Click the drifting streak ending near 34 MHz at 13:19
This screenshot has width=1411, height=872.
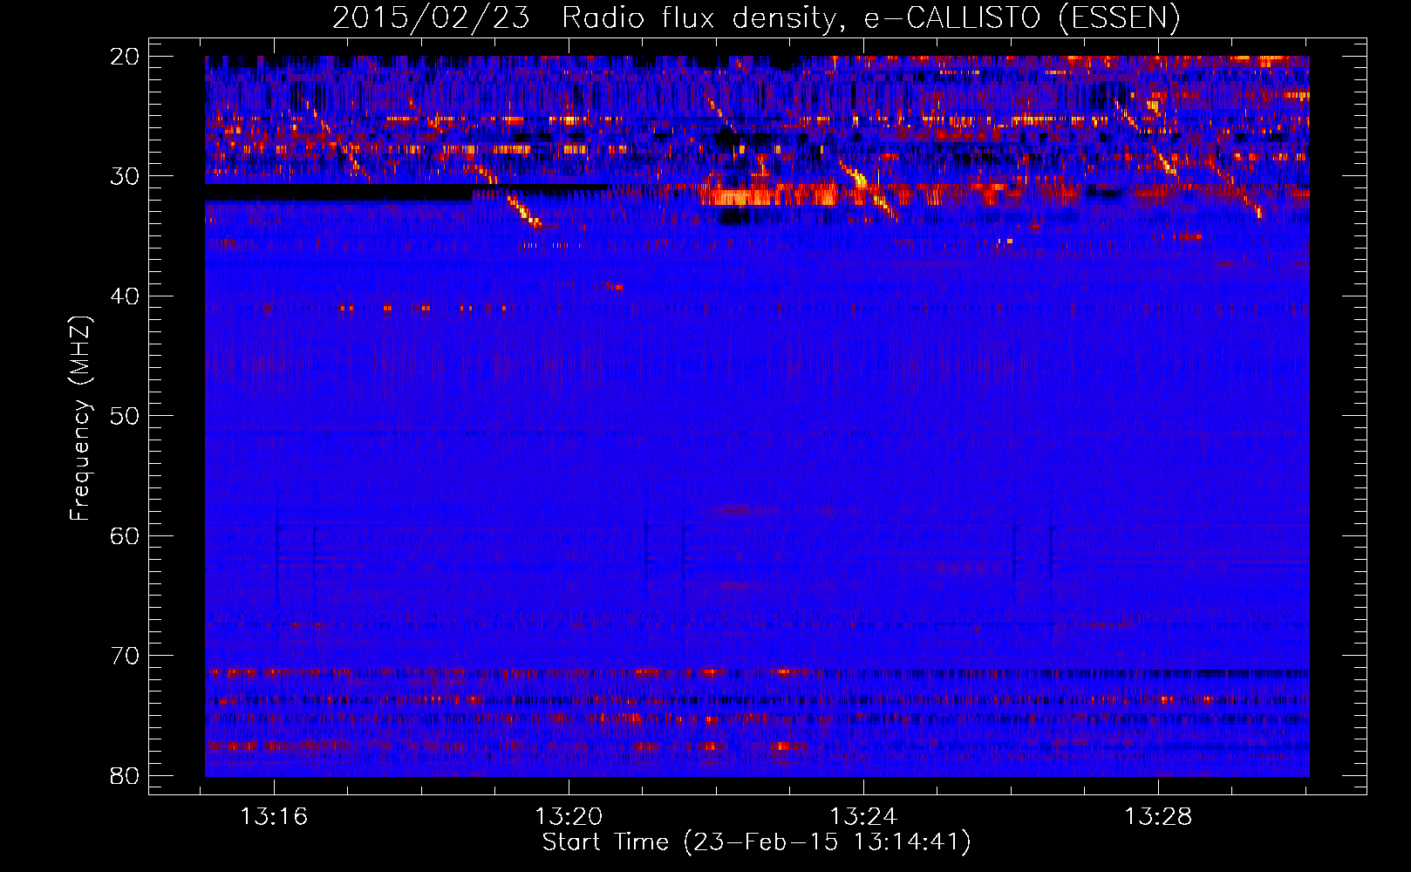[523, 210]
